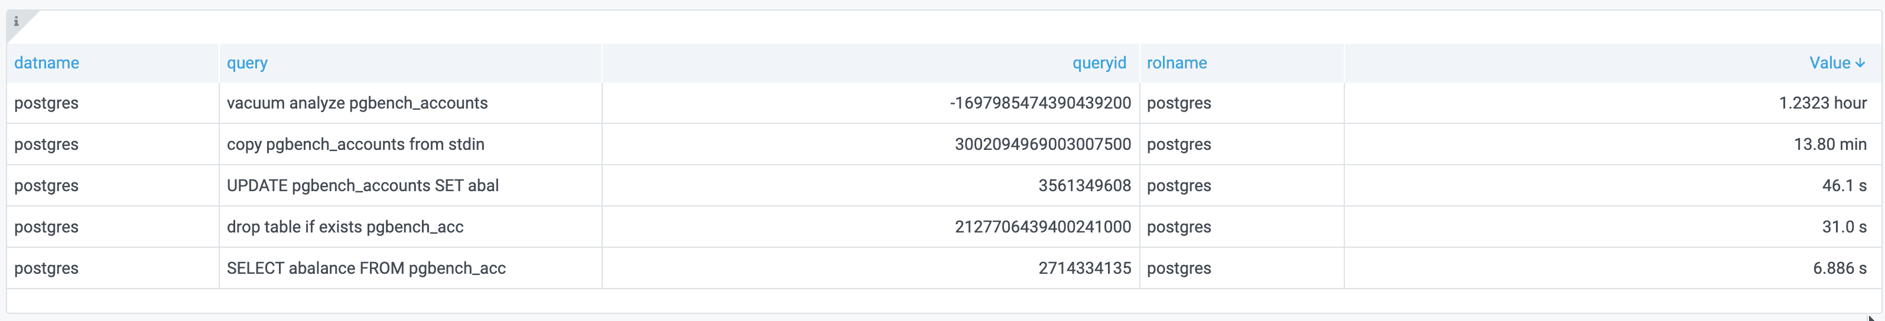Select the 46.1 s value cell

(x=1843, y=186)
